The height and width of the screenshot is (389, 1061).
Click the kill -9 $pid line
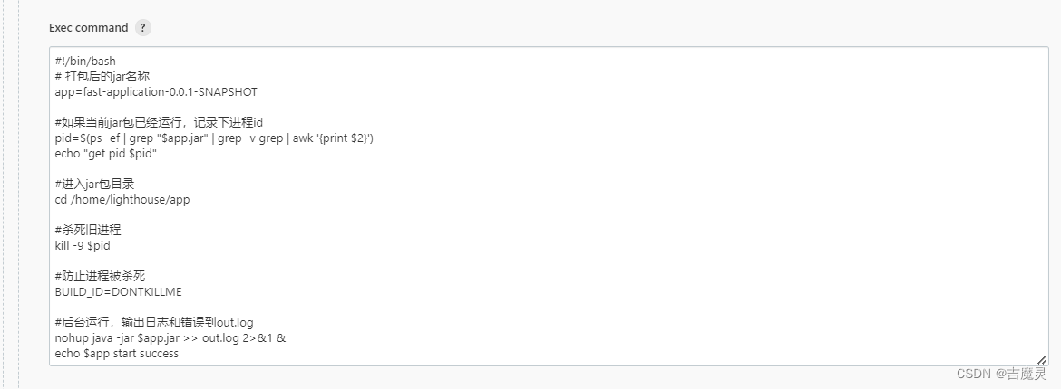click(x=83, y=246)
